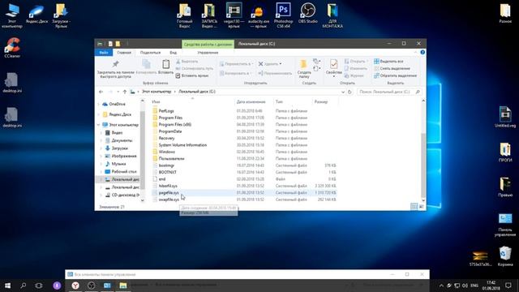519x292 pixels.
Task: Open the Удалить dropdown arrow
Action: click(281, 64)
